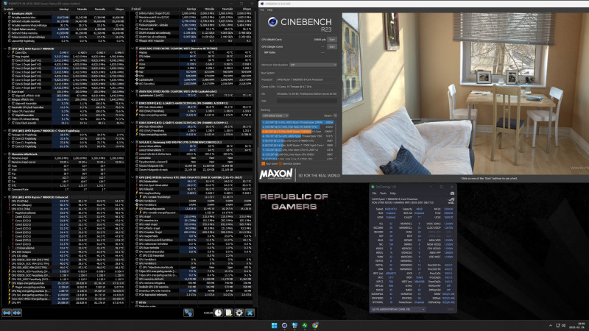Image resolution: width=589 pixels, height=331 pixels.
Task: Collapse the 'Rendszer: ASUS' sensor group
Action: [x=5, y=13]
